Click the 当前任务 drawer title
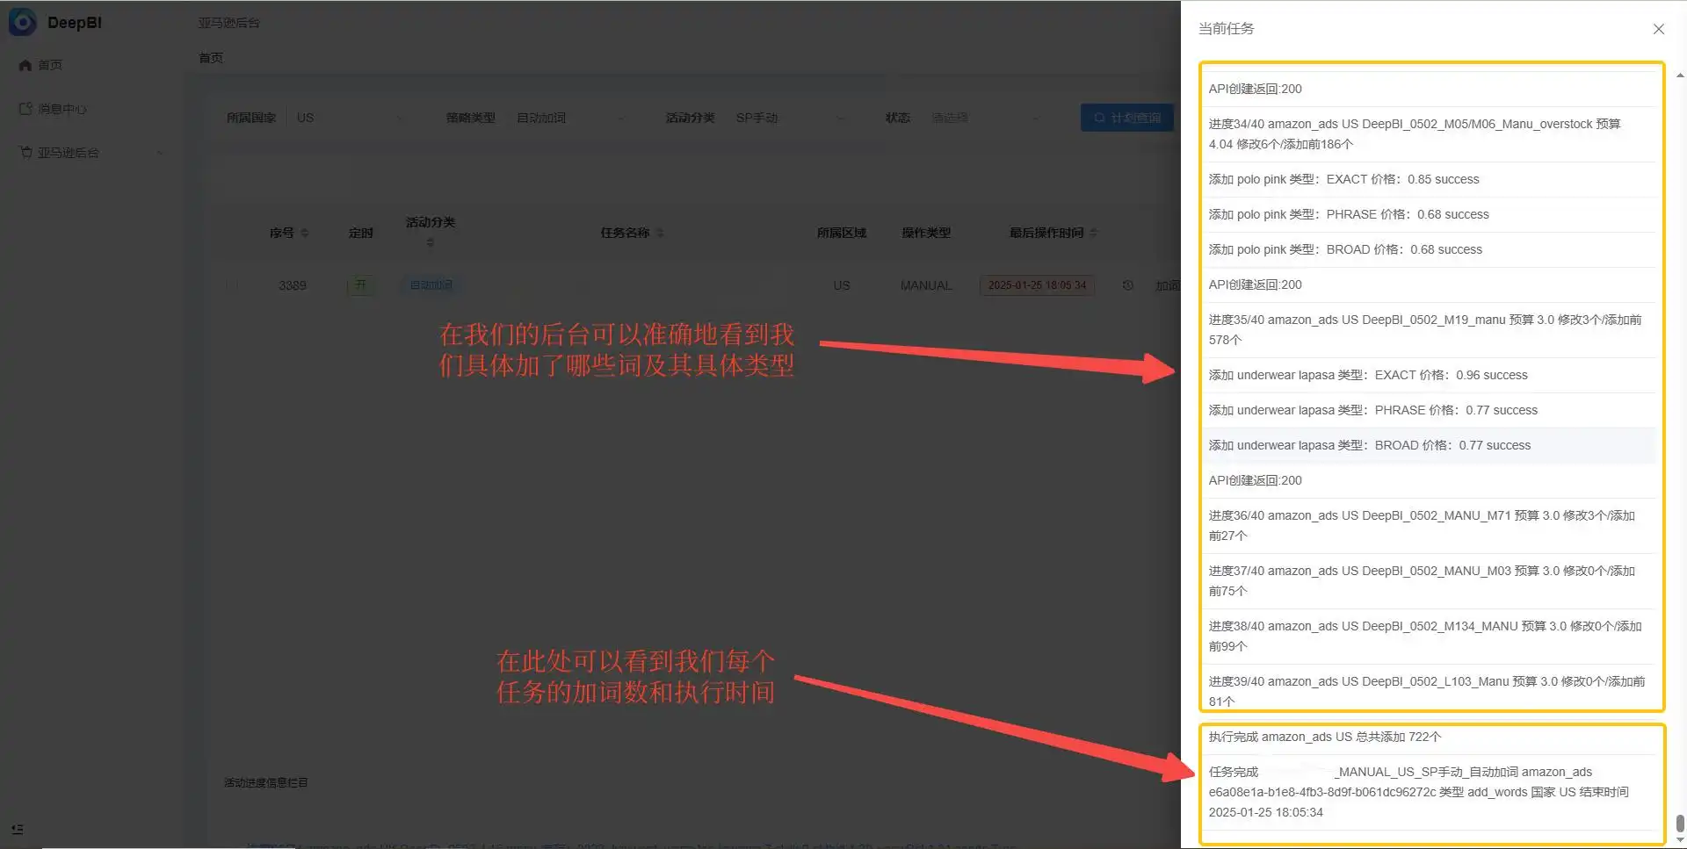 tap(1226, 29)
